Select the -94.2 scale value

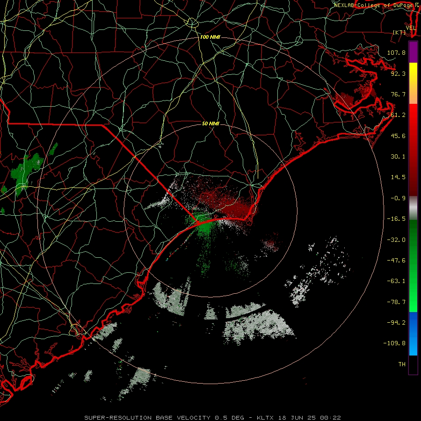point(396,322)
